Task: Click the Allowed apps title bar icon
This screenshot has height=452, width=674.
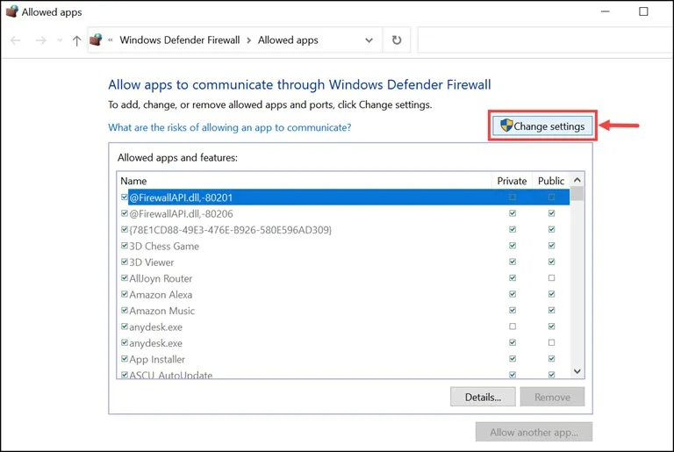Action: point(11,11)
